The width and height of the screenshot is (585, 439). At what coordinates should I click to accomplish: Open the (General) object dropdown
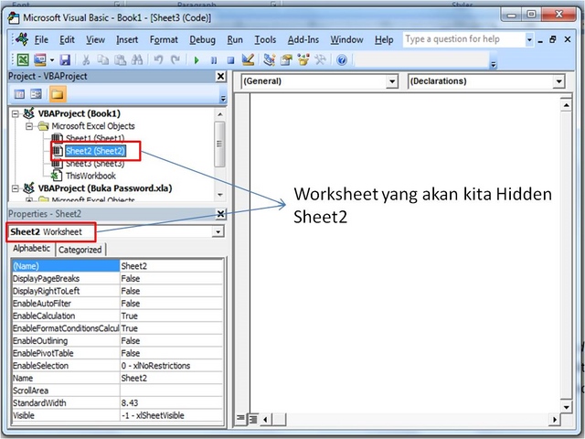[x=392, y=81]
